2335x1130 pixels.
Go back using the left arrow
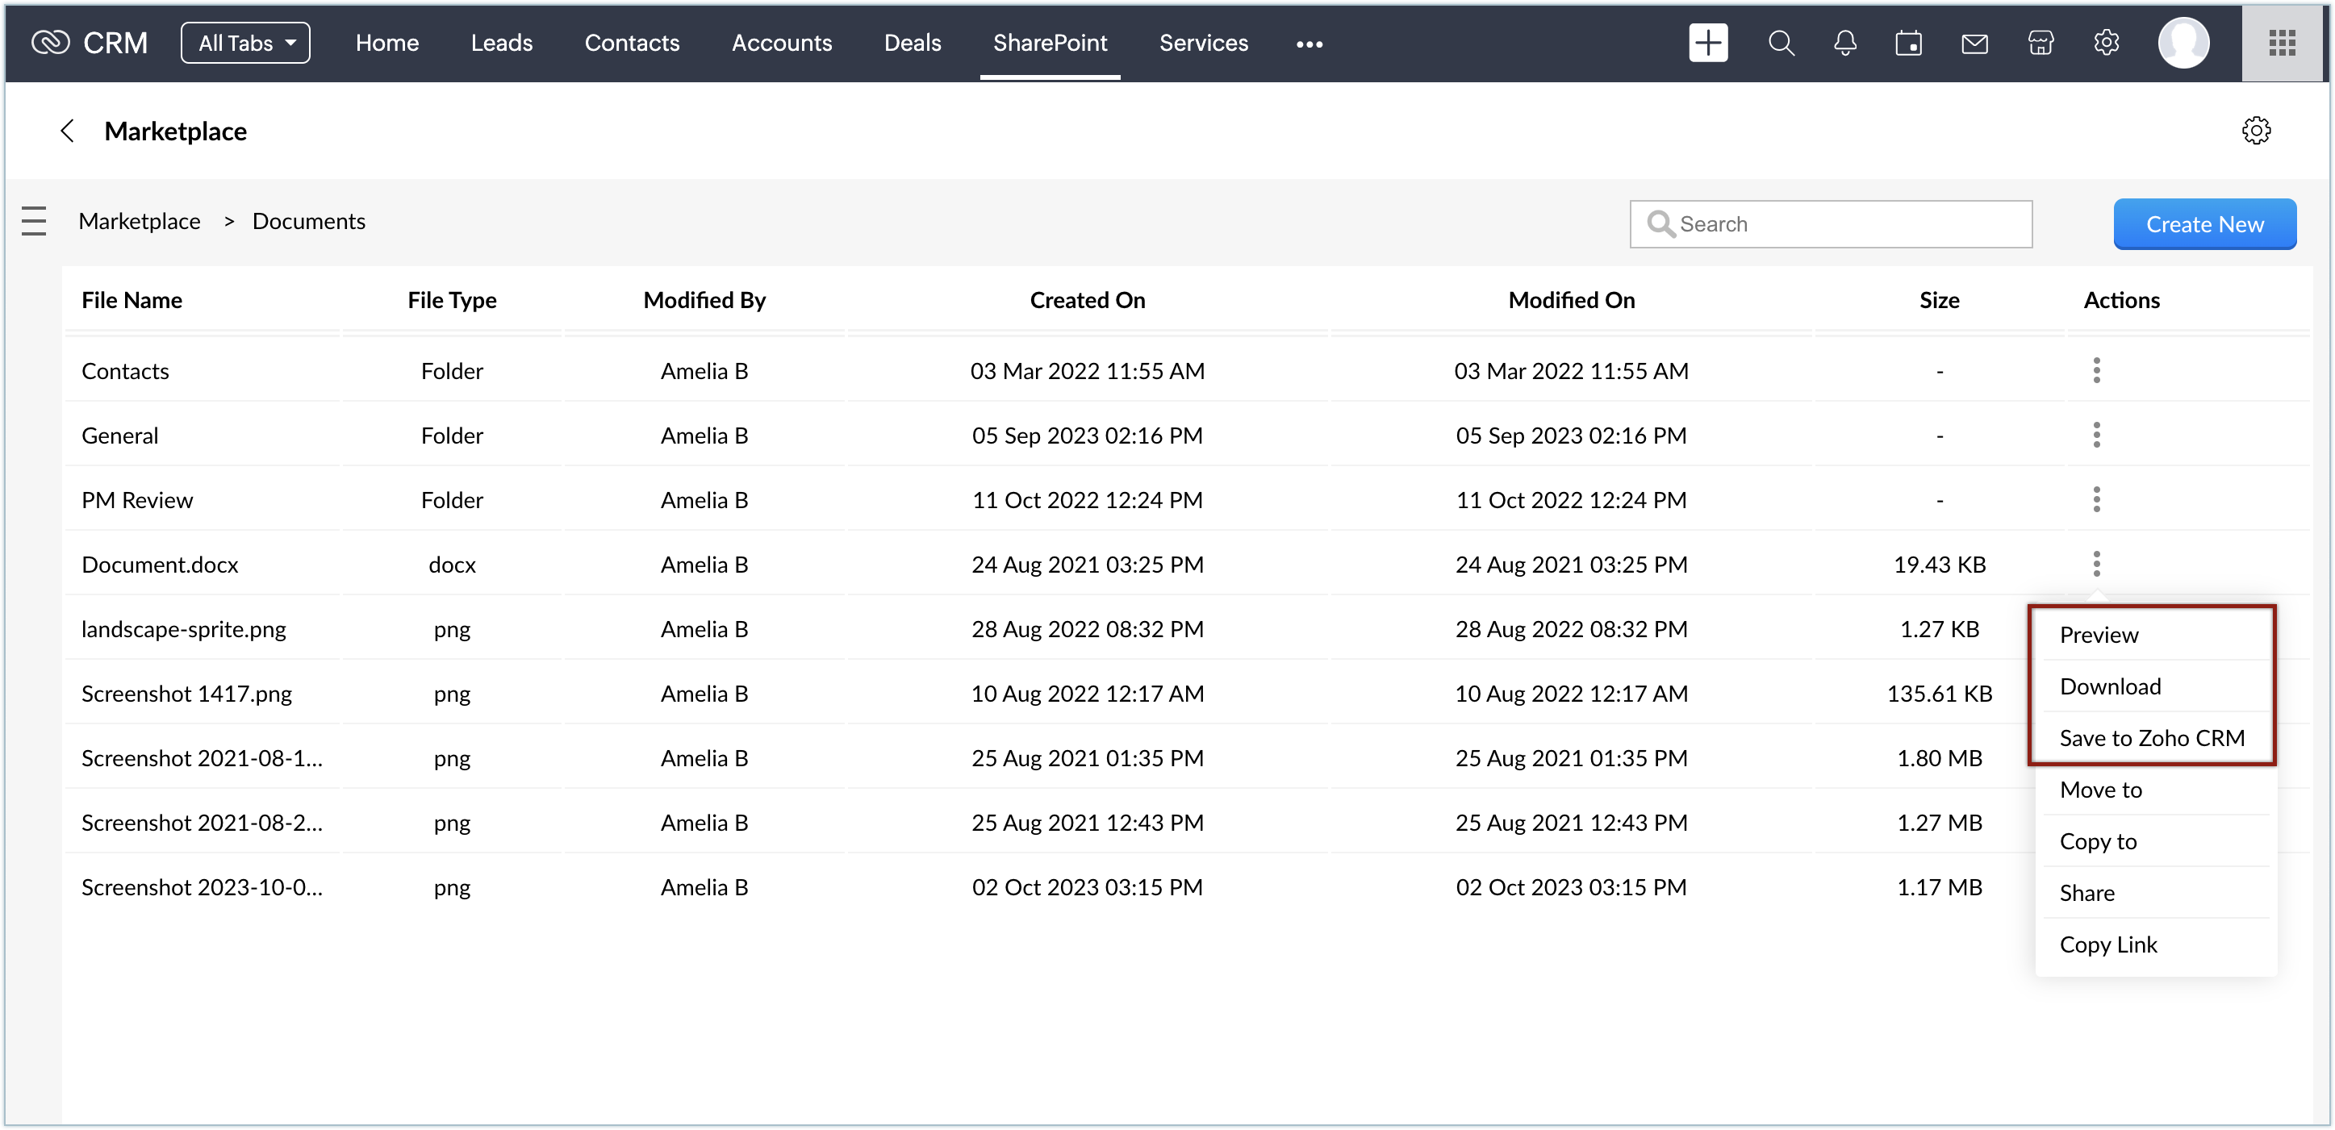67,131
